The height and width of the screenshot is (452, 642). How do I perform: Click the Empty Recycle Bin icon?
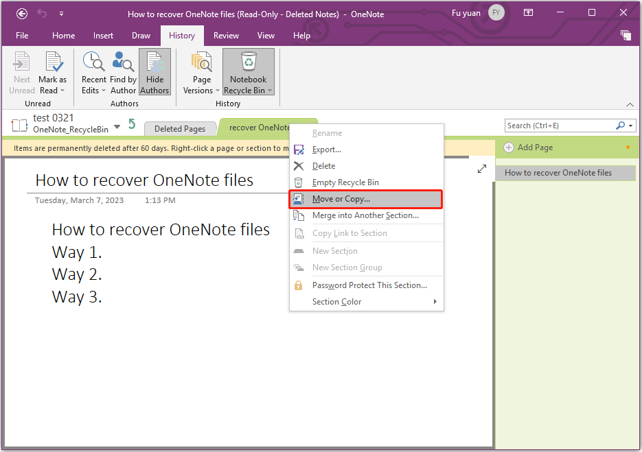(x=299, y=182)
